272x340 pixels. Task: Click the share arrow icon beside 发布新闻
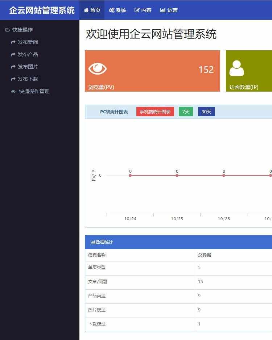click(x=13, y=42)
